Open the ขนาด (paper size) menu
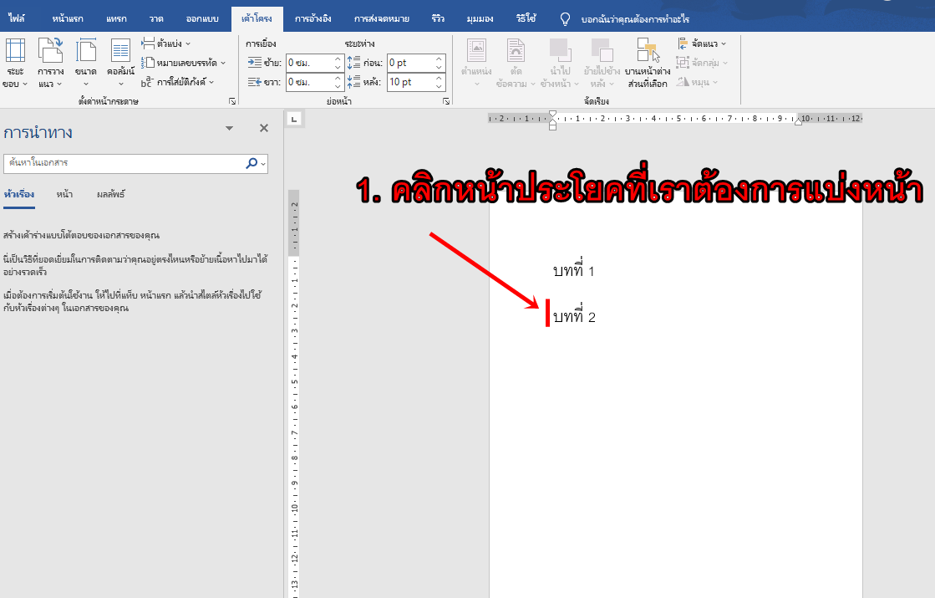 tap(86, 64)
